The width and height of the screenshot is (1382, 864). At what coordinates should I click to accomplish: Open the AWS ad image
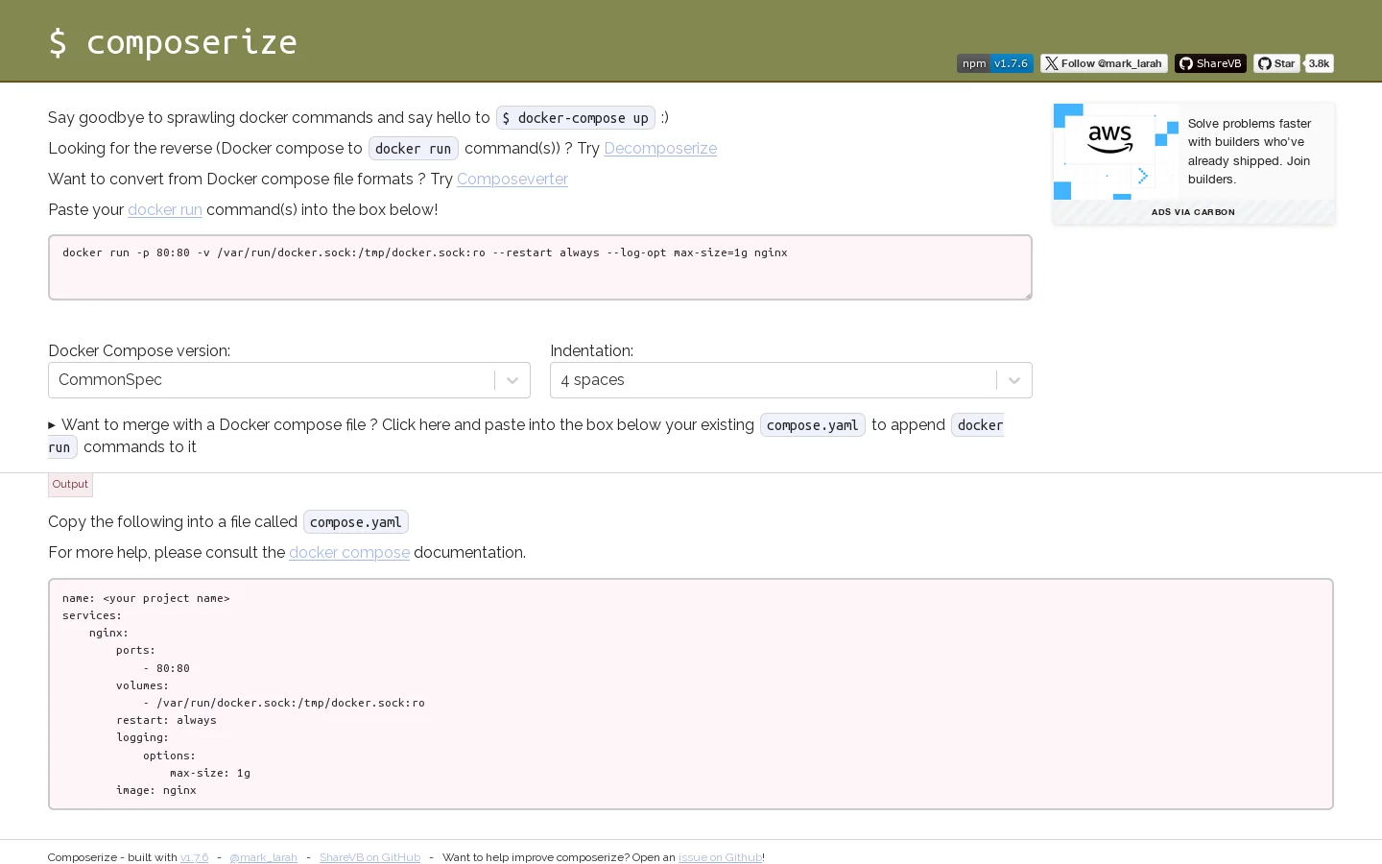pos(1116,152)
